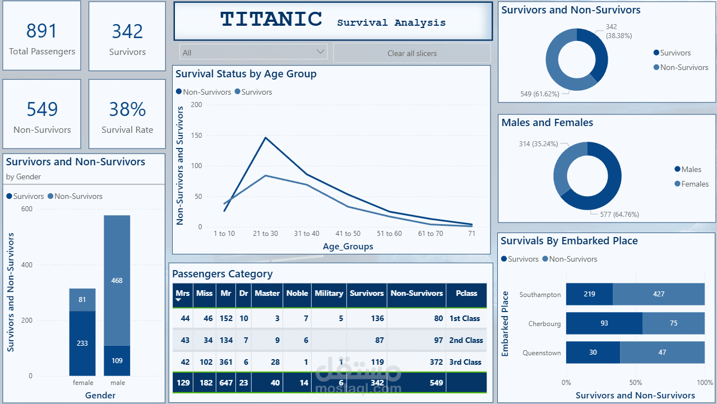Sort the table by the Master column header
Image resolution: width=717 pixels, height=404 pixels.
(267, 293)
